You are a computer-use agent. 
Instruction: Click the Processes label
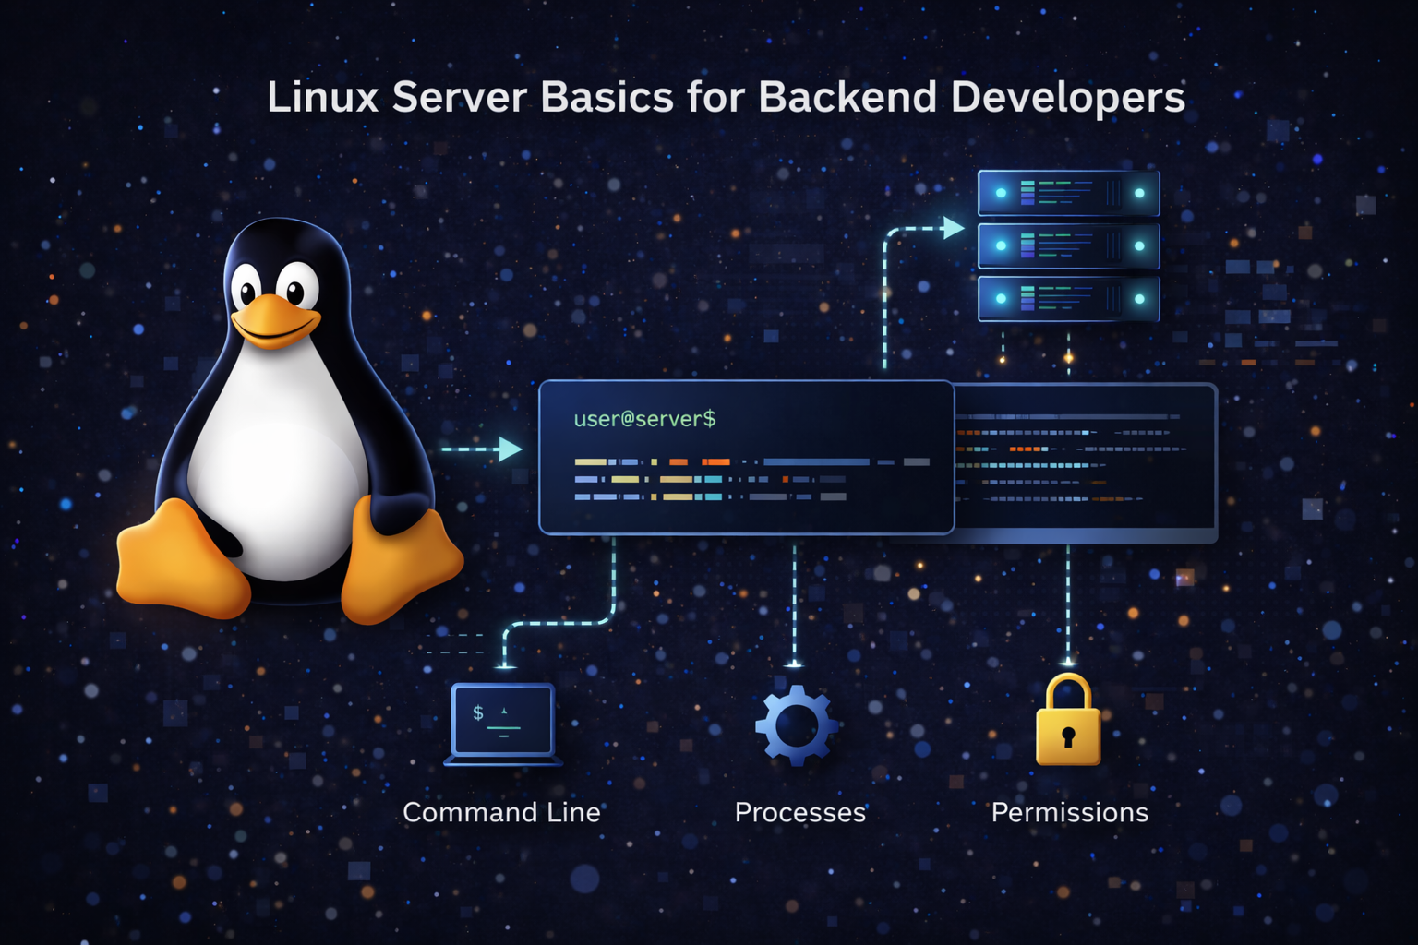799,812
